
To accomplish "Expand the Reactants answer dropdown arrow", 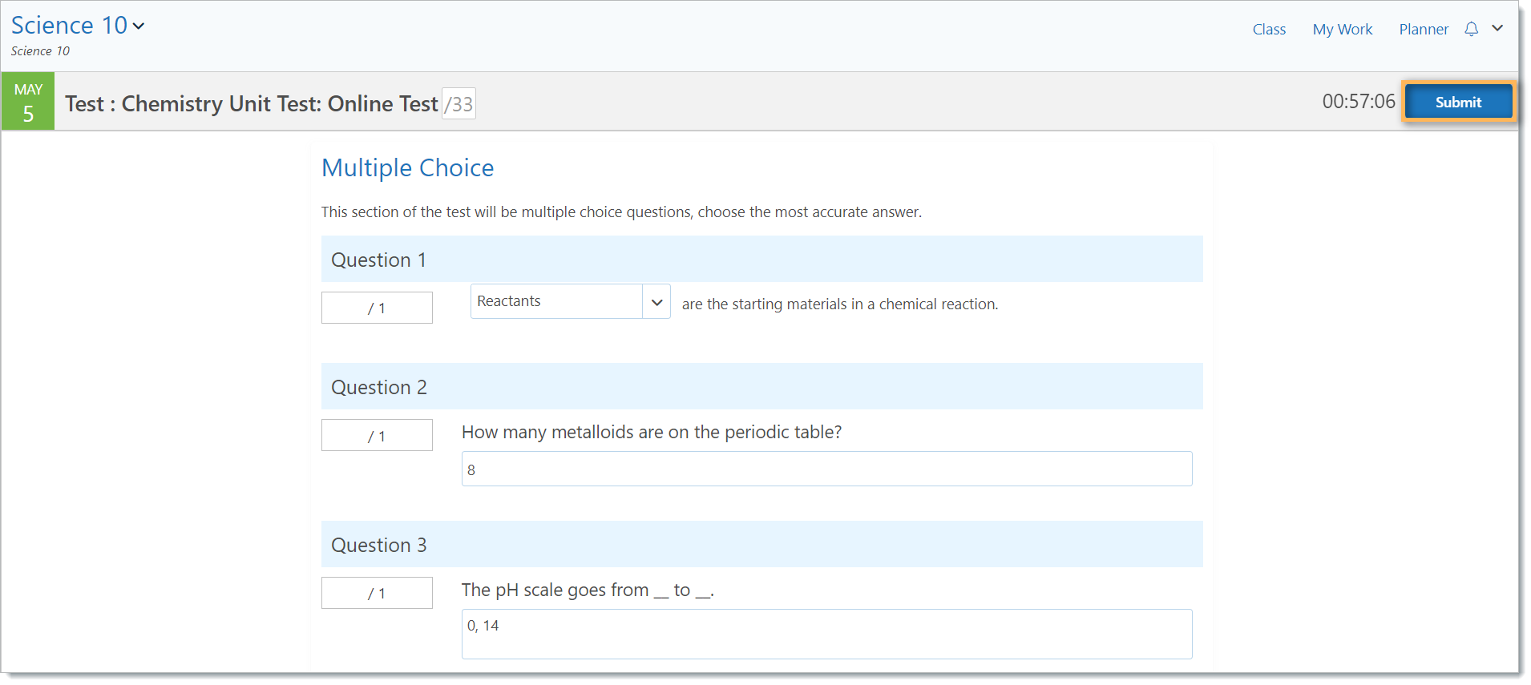I will [656, 302].
